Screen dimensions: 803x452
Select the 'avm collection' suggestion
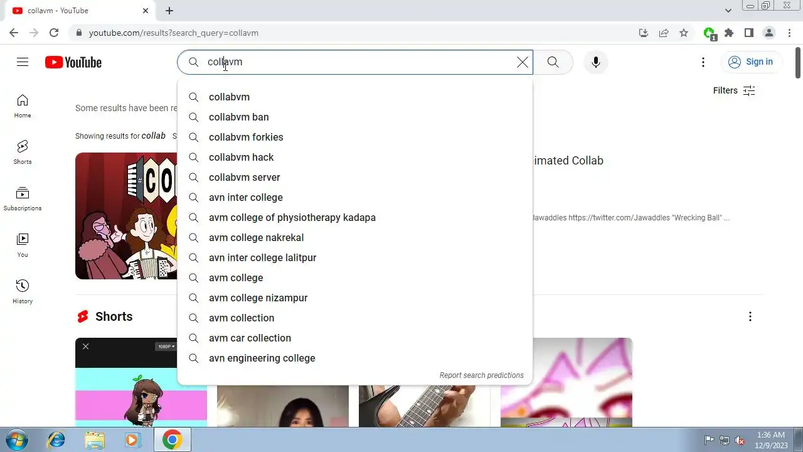[355, 318]
